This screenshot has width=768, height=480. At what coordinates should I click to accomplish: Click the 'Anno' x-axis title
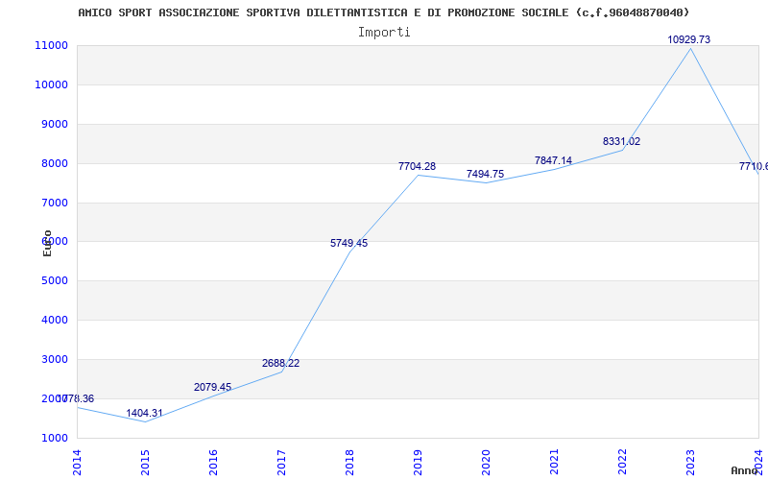(744, 470)
